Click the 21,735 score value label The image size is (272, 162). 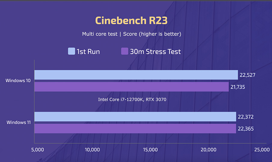(x=238, y=87)
